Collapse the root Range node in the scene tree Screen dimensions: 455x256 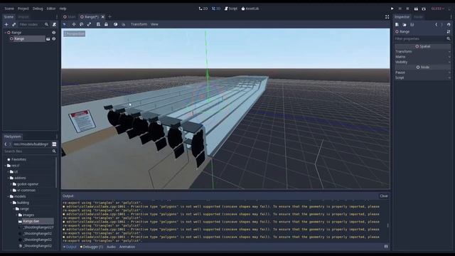(x=5, y=33)
